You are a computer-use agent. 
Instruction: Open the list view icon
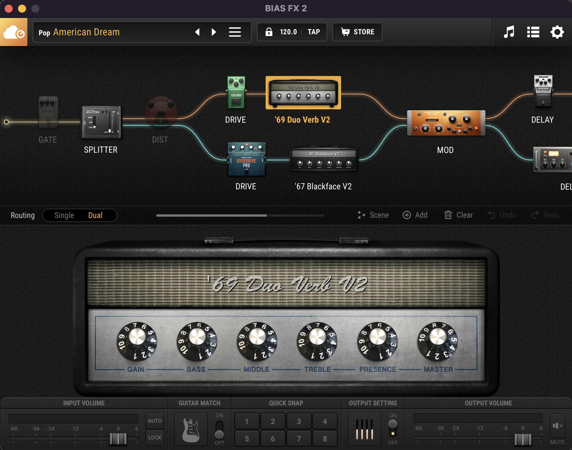(533, 32)
